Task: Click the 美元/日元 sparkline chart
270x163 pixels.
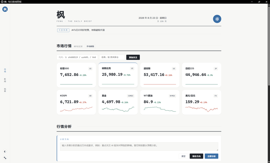Action: coord(201,109)
